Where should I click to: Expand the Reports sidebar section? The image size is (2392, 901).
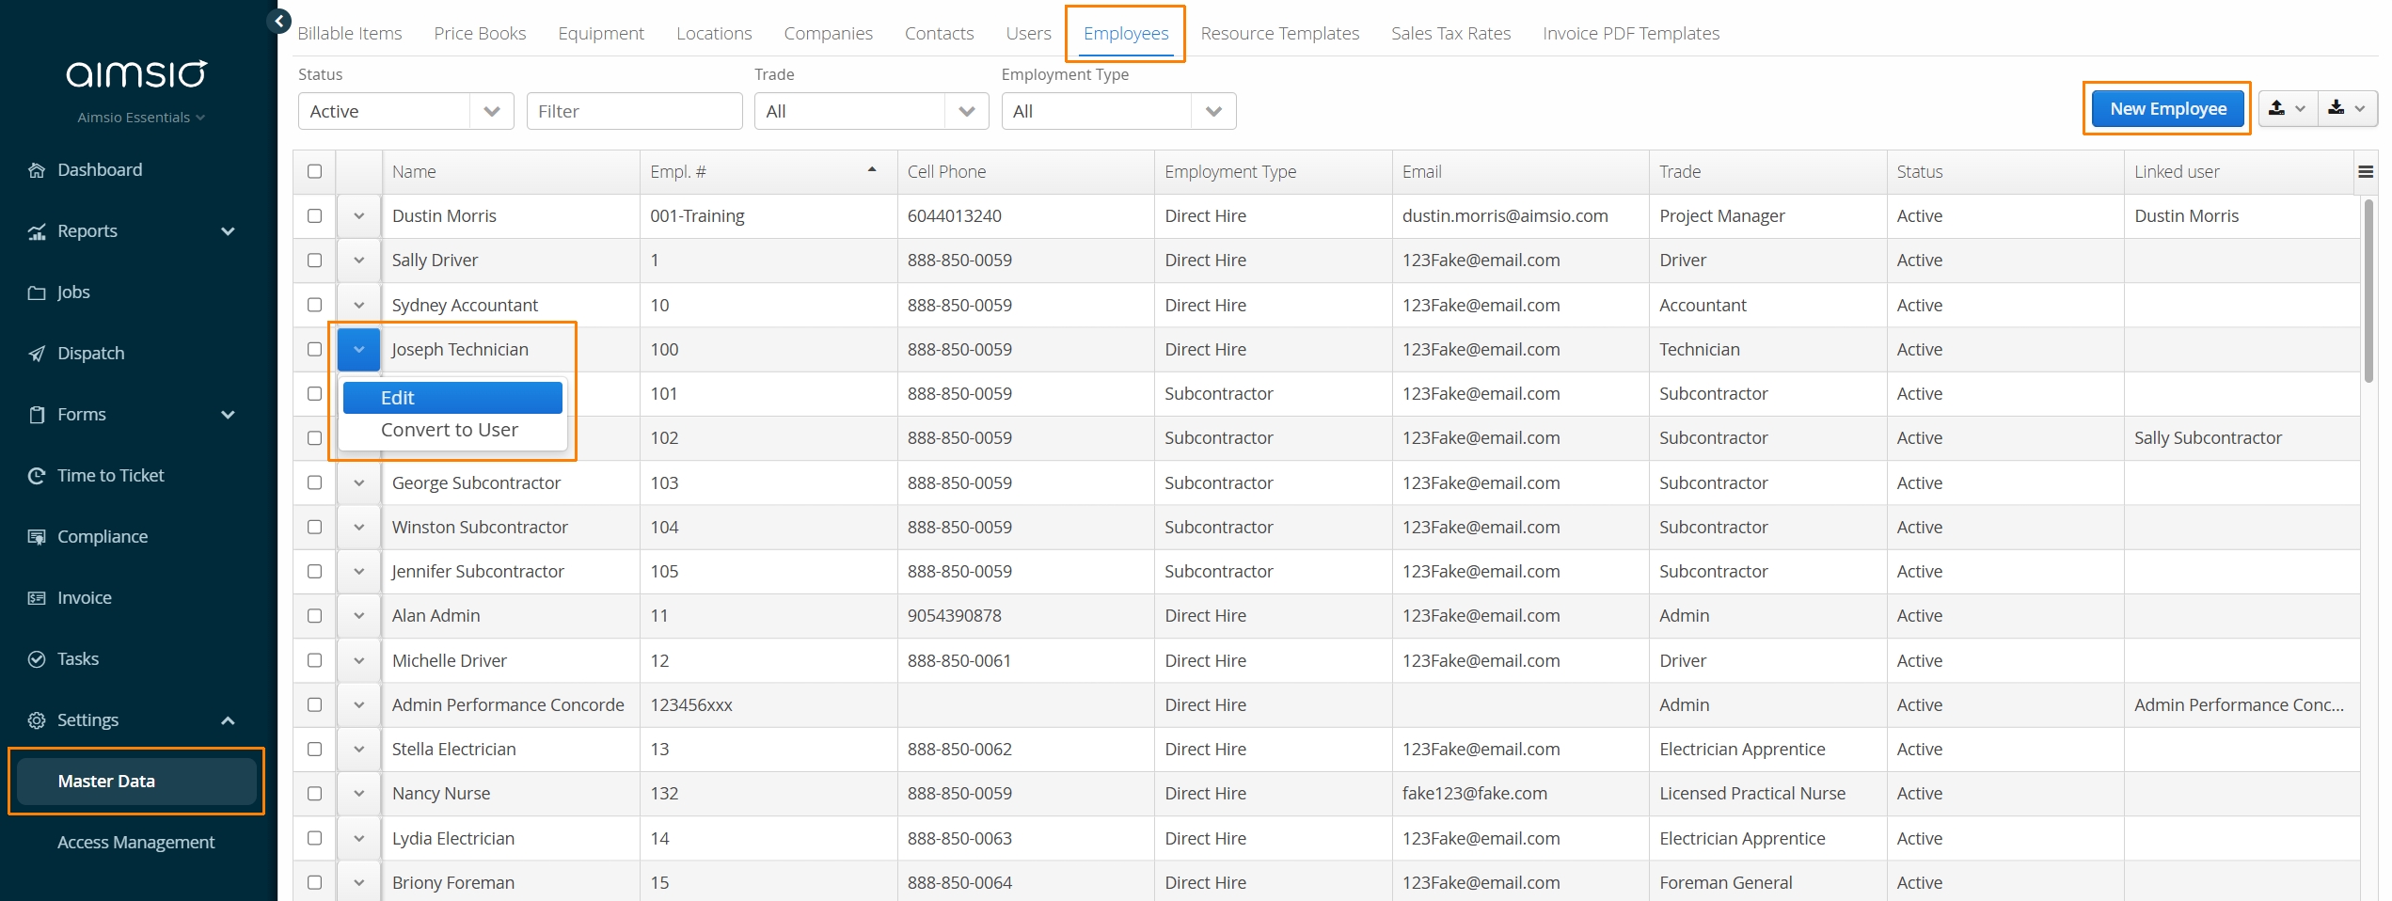tap(228, 231)
